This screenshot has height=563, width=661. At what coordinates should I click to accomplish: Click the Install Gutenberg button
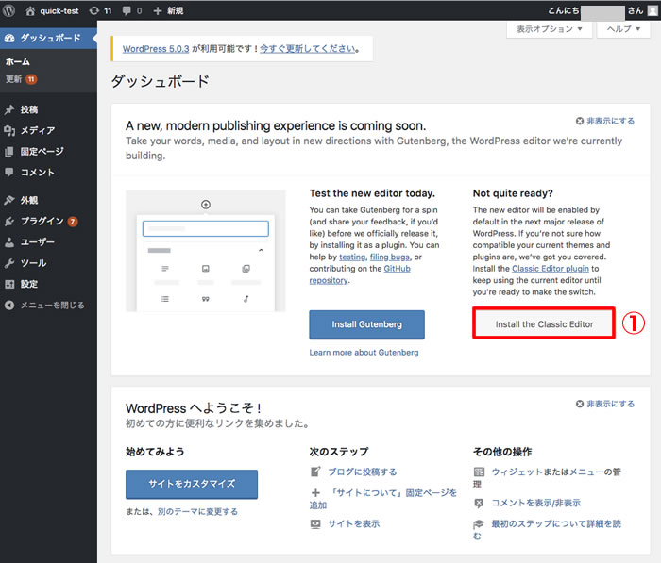point(366,324)
